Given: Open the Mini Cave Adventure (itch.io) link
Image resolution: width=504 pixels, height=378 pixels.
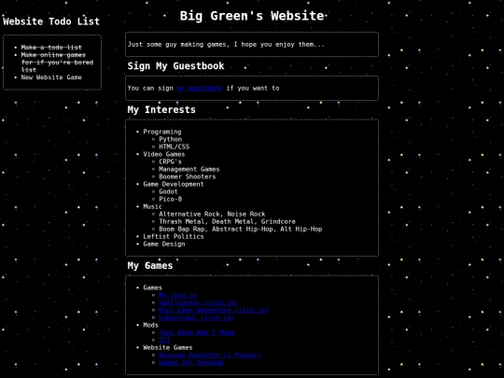Looking at the screenshot, I should click(x=214, y=310).
